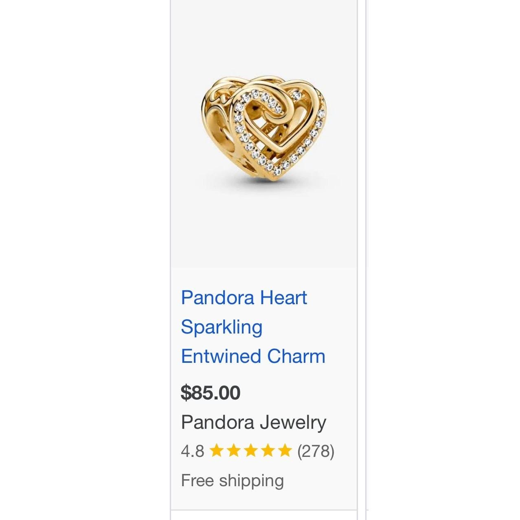Open the (278) reviews count

[316, 451]
